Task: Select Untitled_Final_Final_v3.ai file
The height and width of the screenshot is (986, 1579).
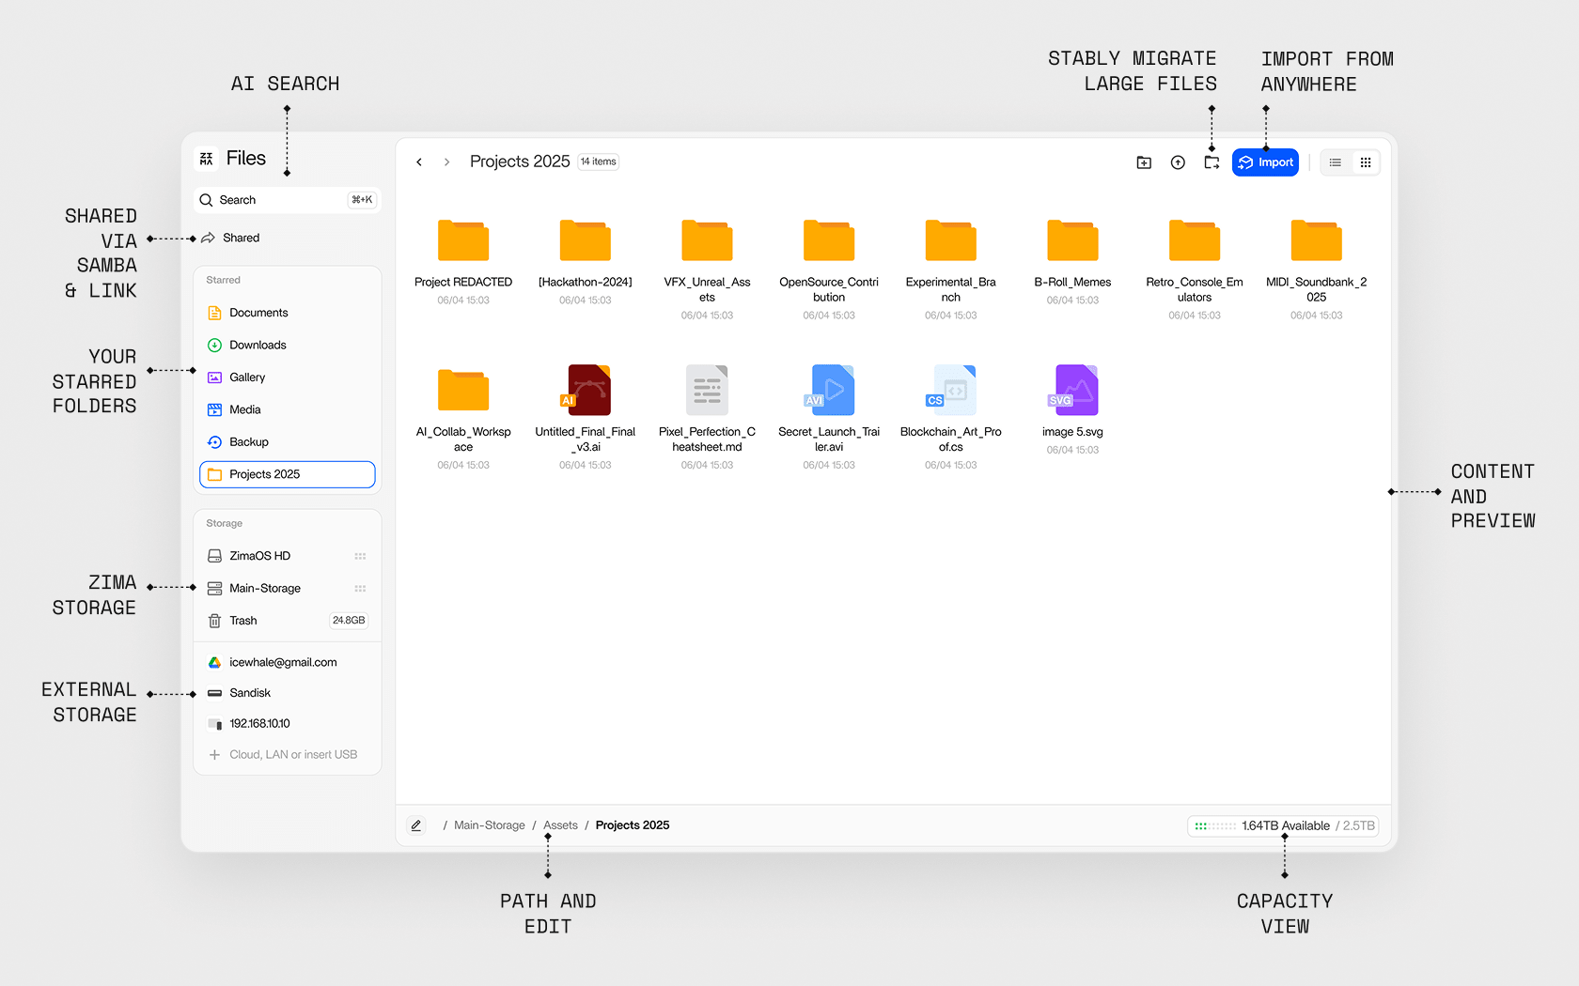Action: click(x=586, y=418)
